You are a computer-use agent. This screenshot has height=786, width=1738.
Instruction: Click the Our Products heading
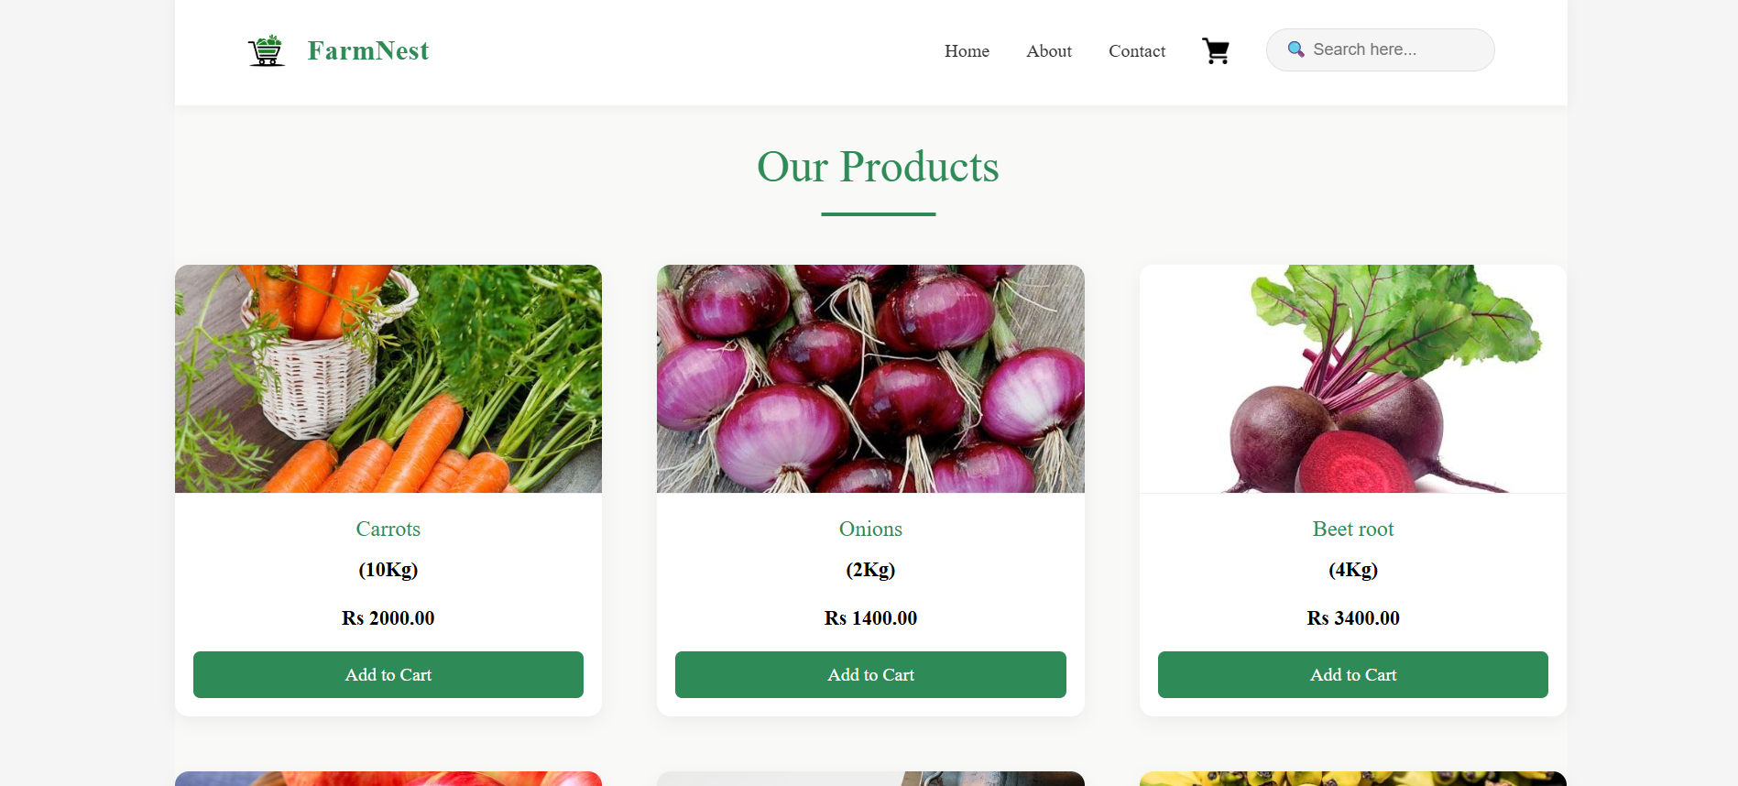[x=878, y=167]
